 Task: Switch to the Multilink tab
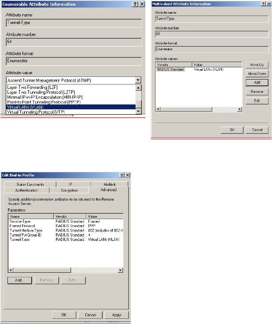click(110, 184)
